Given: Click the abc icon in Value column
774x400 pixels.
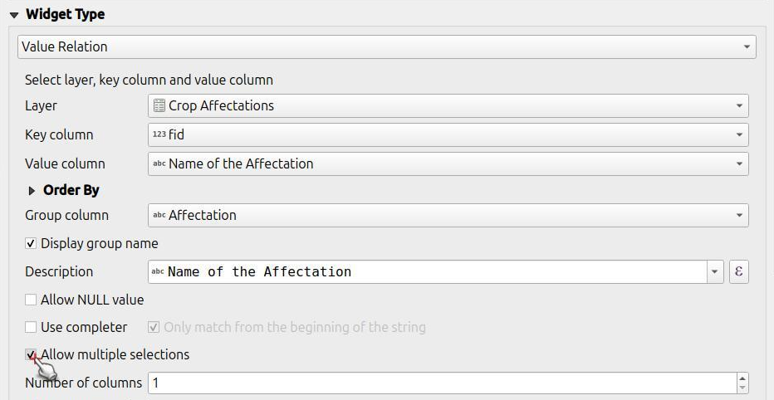Looking at the screenshot, I should point(159,163).
